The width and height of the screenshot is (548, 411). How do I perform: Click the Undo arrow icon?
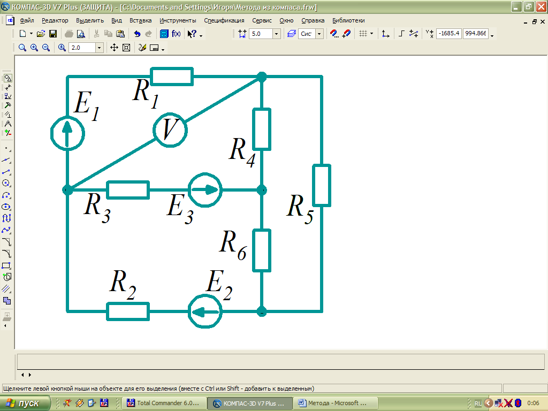(x=137, y=34)
